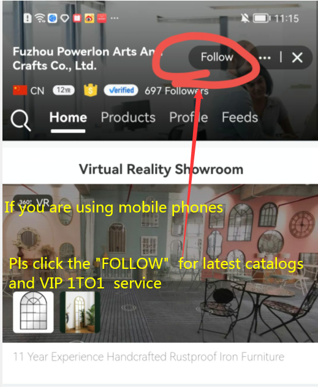Switch to the Products tab

[x=128, y=117]
